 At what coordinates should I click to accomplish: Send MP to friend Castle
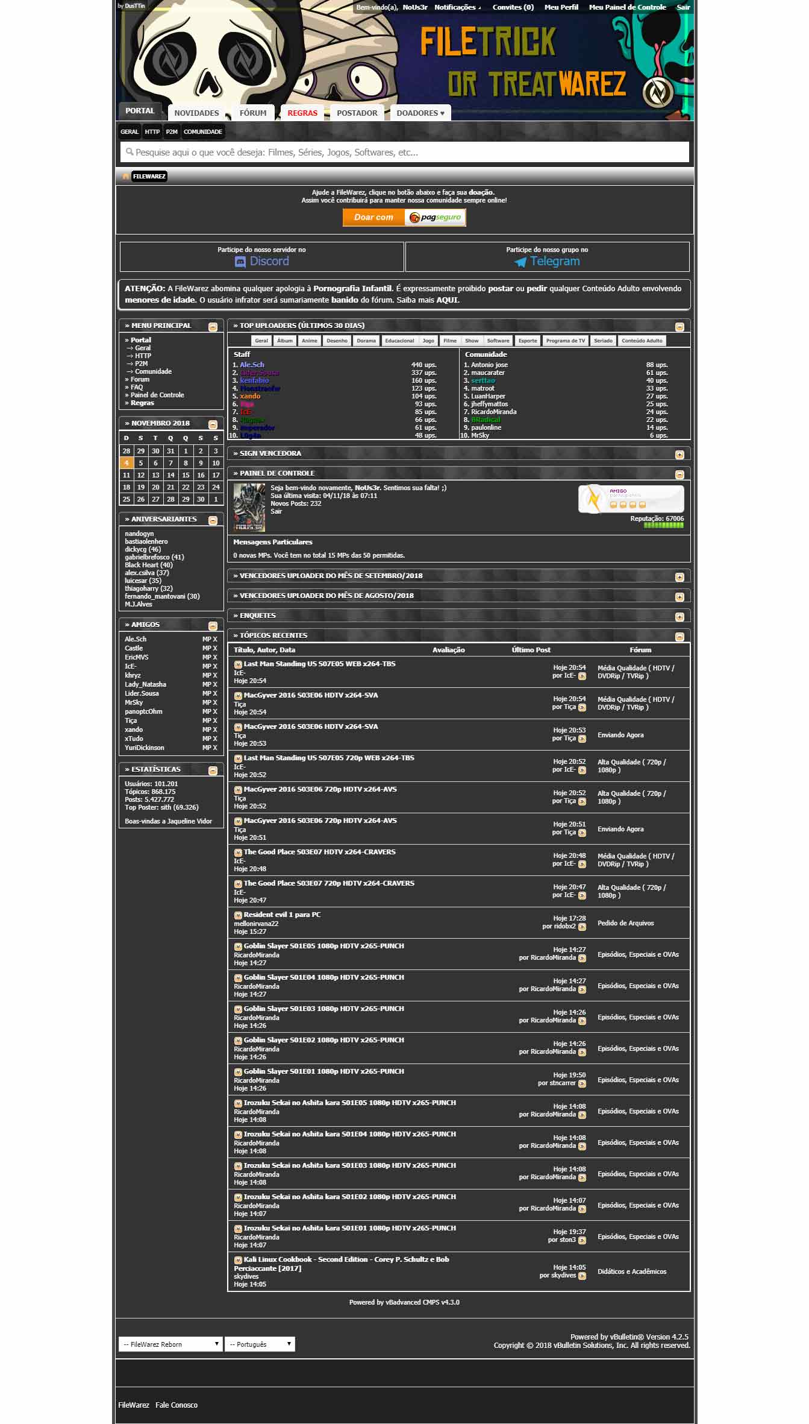206,648
